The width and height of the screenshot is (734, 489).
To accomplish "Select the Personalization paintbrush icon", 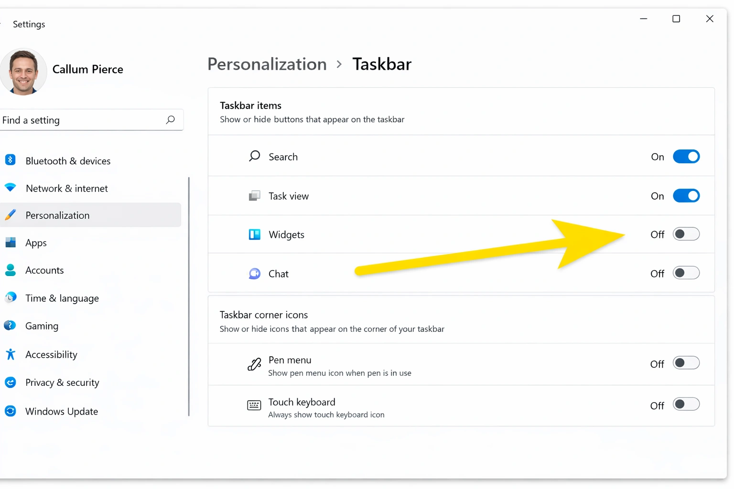I will (11, 215).
